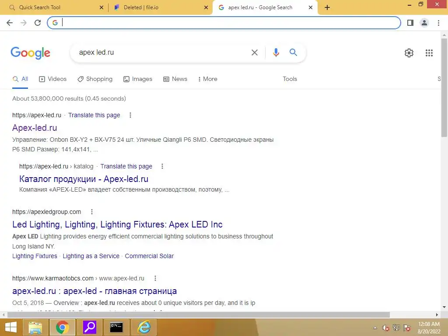Open the Action Center flag icon
The image size is (448, 336).
point(407,328)
